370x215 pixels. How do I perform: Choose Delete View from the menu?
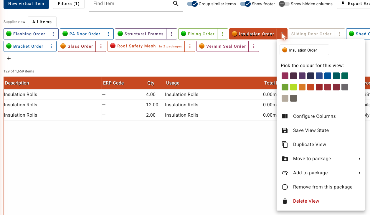click(x=321, y=201)
